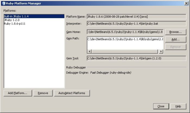The width and height of the screenshot is (190, 113).
Task: Select Built-in JRuby 1.1.4 platform
Action: click(x=34, y=16)
